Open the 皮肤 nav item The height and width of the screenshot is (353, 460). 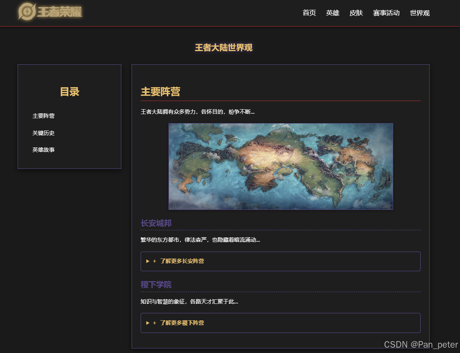356,13
